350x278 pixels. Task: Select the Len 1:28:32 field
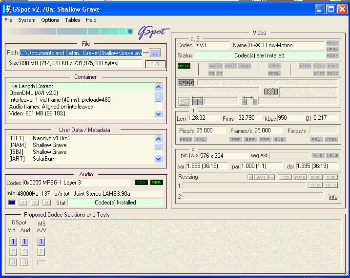click(x=203, y=118)
